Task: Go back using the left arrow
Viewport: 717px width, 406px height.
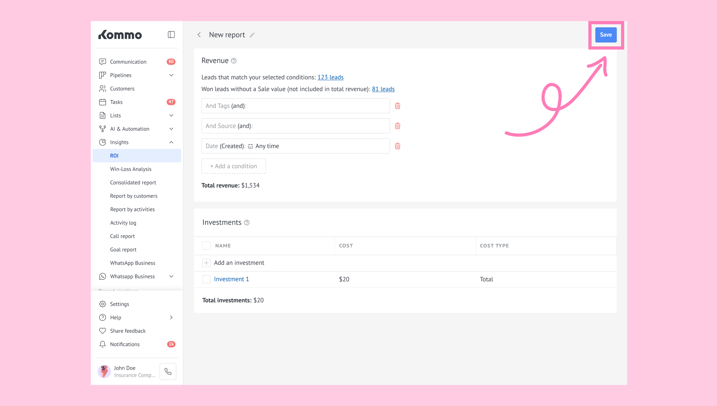Action: pyautogui.click(x=199, y=35)
